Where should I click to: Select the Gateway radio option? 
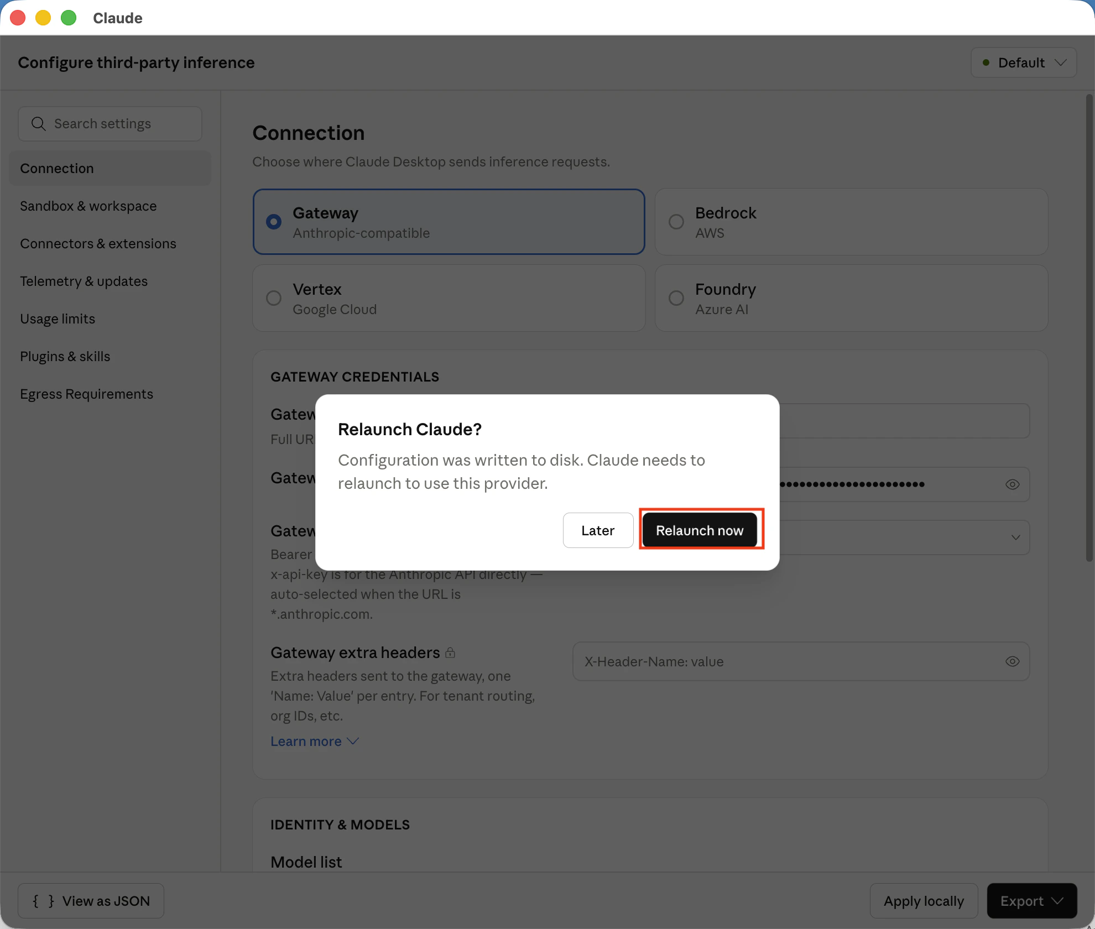[449, 222]
